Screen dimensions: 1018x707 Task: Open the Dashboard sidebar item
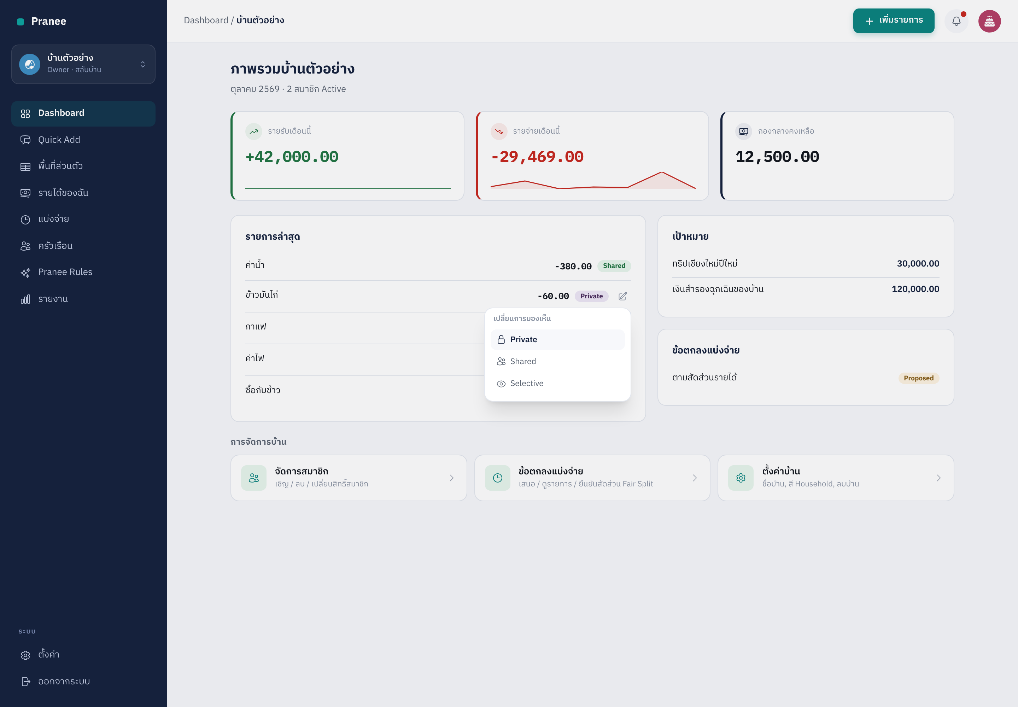point(83,113)
